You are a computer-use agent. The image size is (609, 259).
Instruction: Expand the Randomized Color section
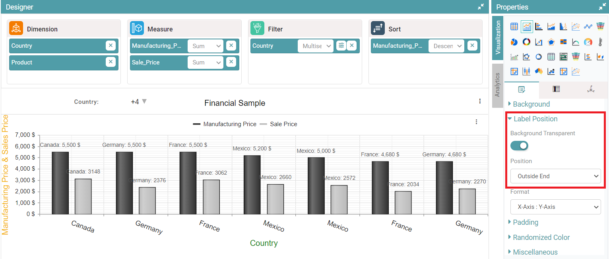[541, 238]
